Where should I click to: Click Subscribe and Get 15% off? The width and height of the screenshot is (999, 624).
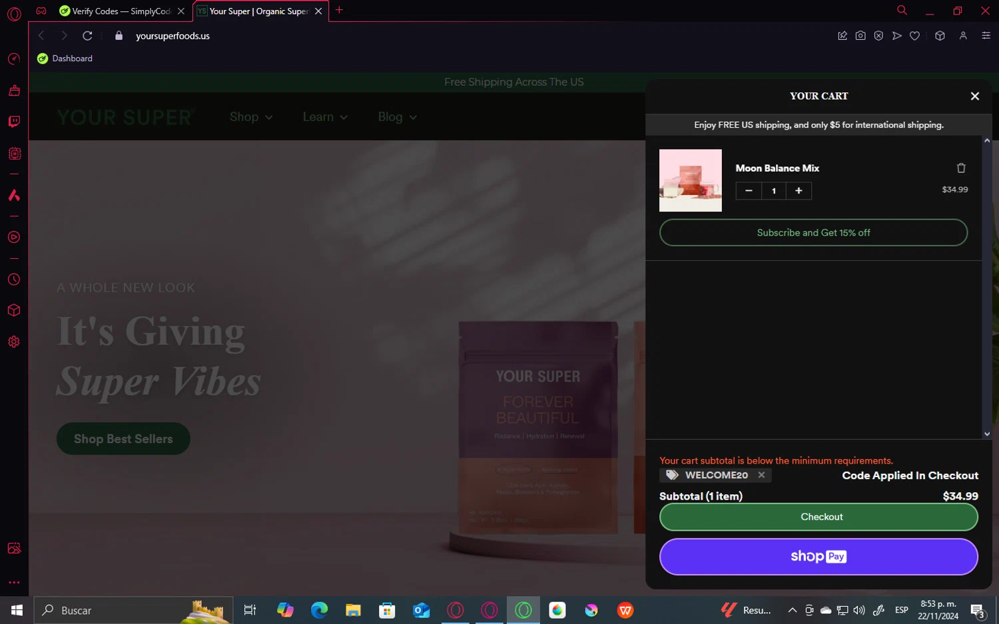813,233
